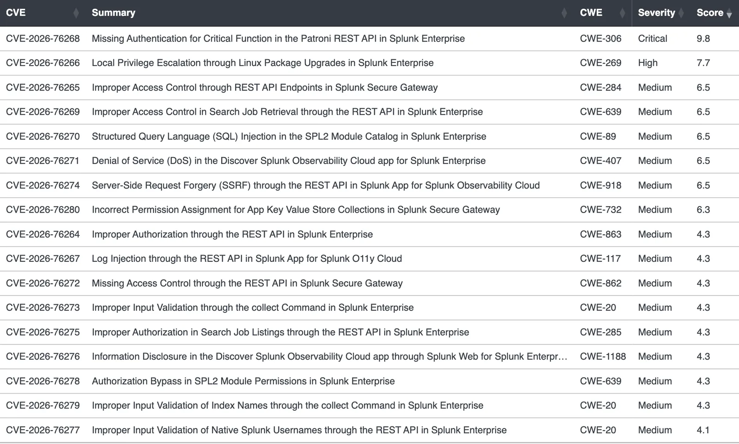The height and width of the screenshot is (444, 739).
Task: Click the 4.1 score value
Action: point(703,430)
